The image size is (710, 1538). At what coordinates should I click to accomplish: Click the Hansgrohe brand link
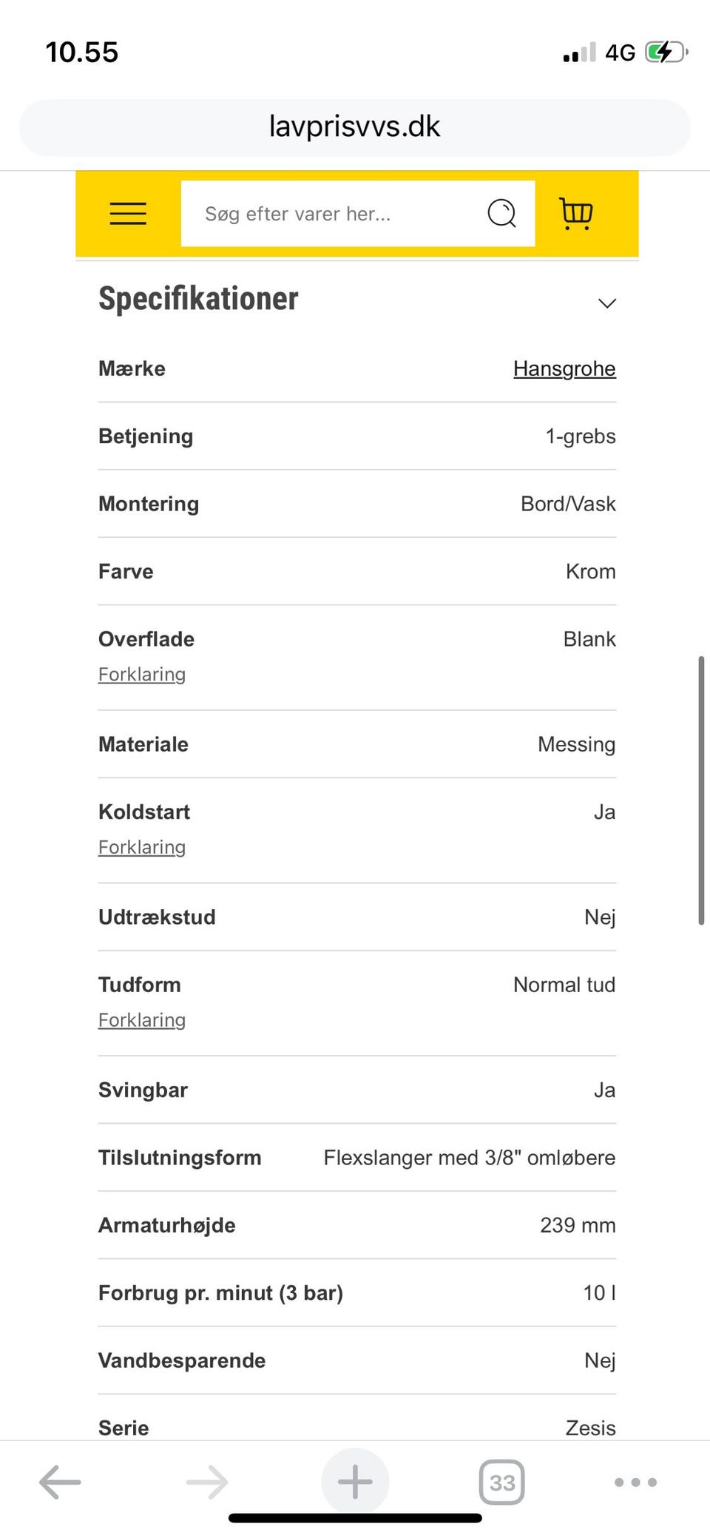[564, 368]
